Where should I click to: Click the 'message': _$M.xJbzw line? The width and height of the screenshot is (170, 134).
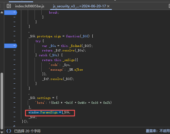(66, 70)
